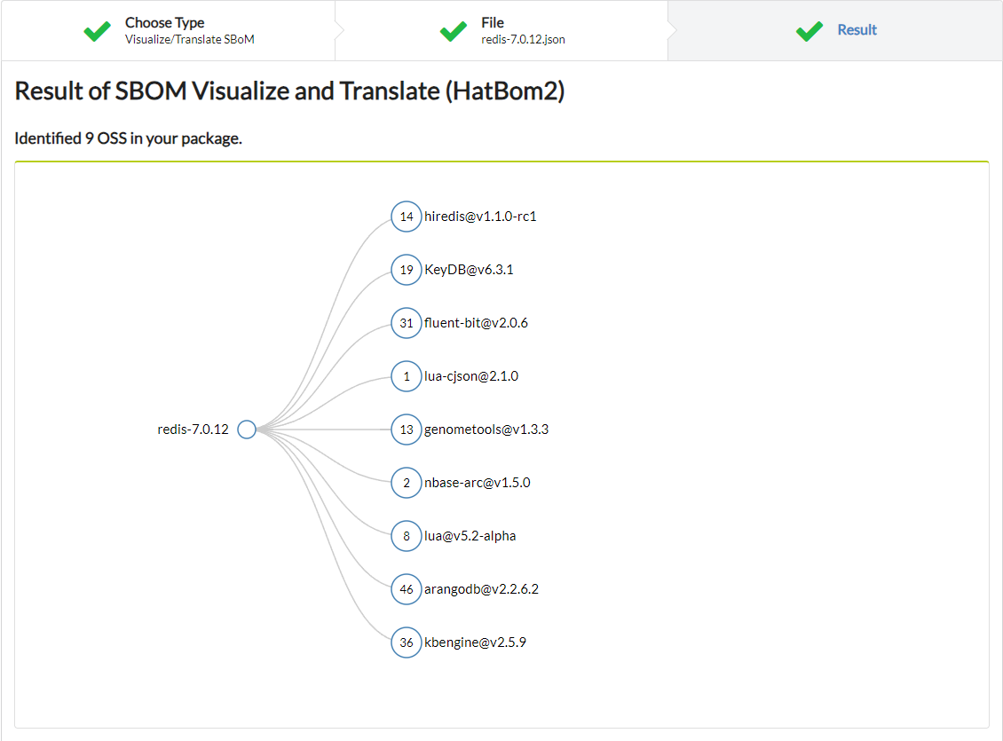Image resolution: width=1003 pixels, height=741 pixels.
Task: Select the arangodb node circle showing 46
Action: click(407, 589)
